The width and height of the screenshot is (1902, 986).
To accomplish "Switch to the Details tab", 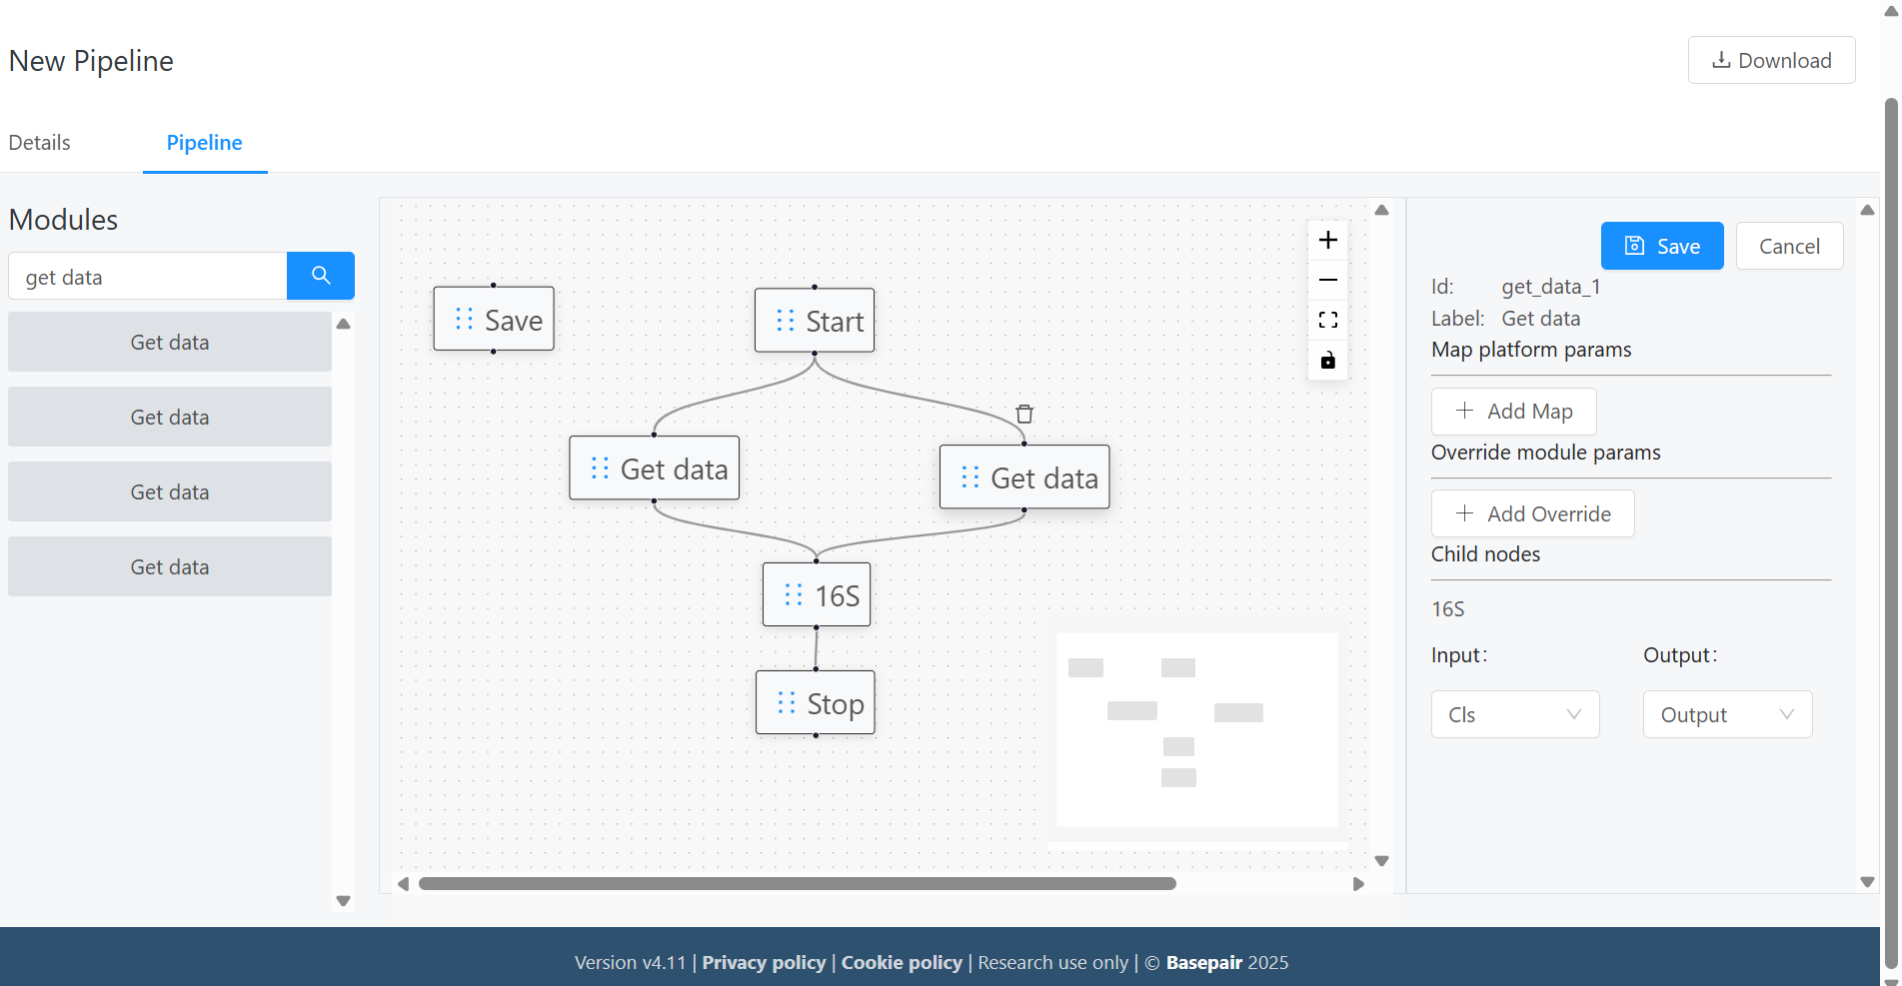I will pyautogui.click(x=39, y=142).
